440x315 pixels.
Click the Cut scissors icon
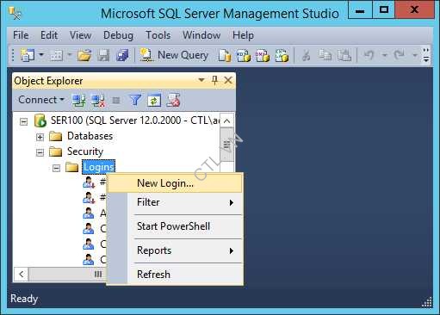(x=307, y=55)
